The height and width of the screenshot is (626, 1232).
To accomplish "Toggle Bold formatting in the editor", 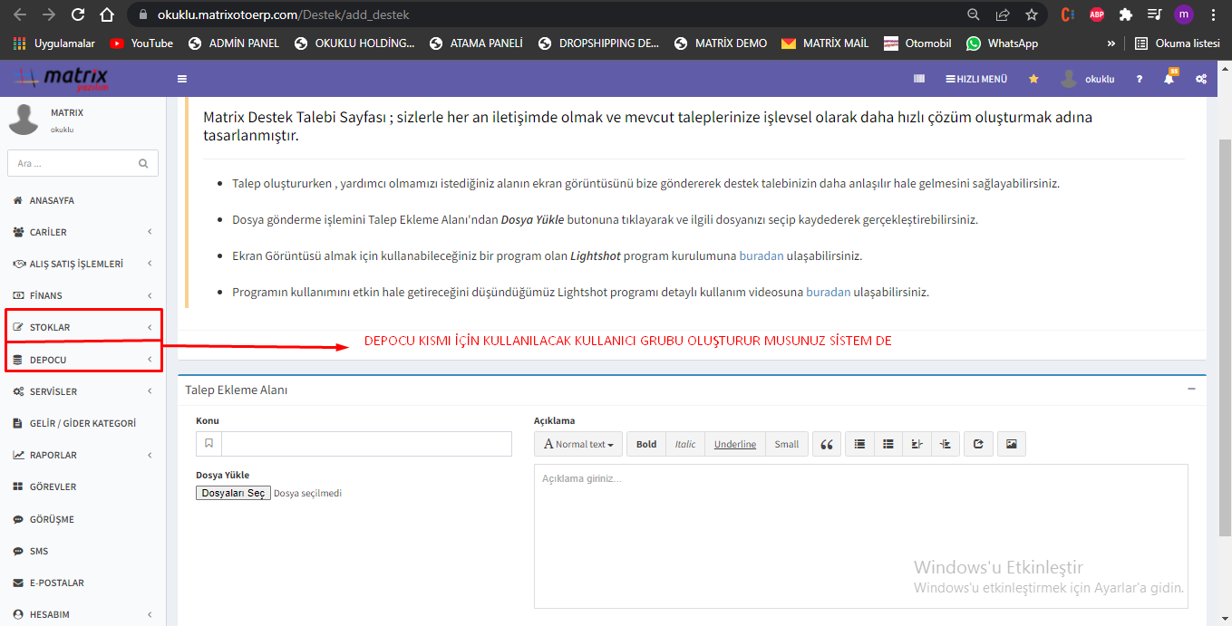I will (646, 444).
